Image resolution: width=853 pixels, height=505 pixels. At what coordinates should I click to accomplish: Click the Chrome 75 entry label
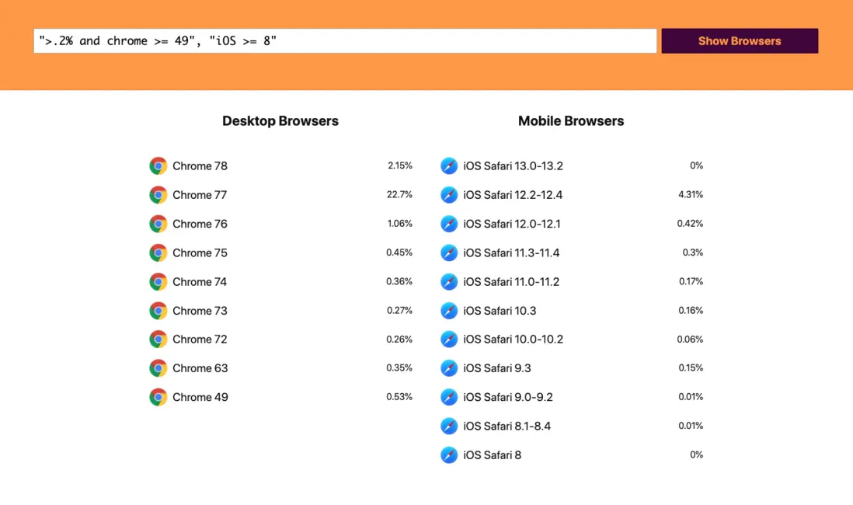(200, 252)
